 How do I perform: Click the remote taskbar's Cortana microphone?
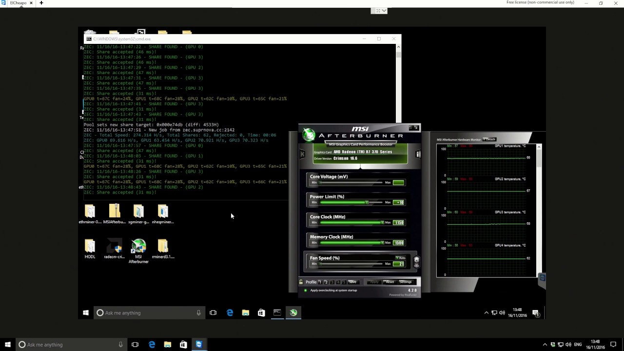click(x=198, y=312)
